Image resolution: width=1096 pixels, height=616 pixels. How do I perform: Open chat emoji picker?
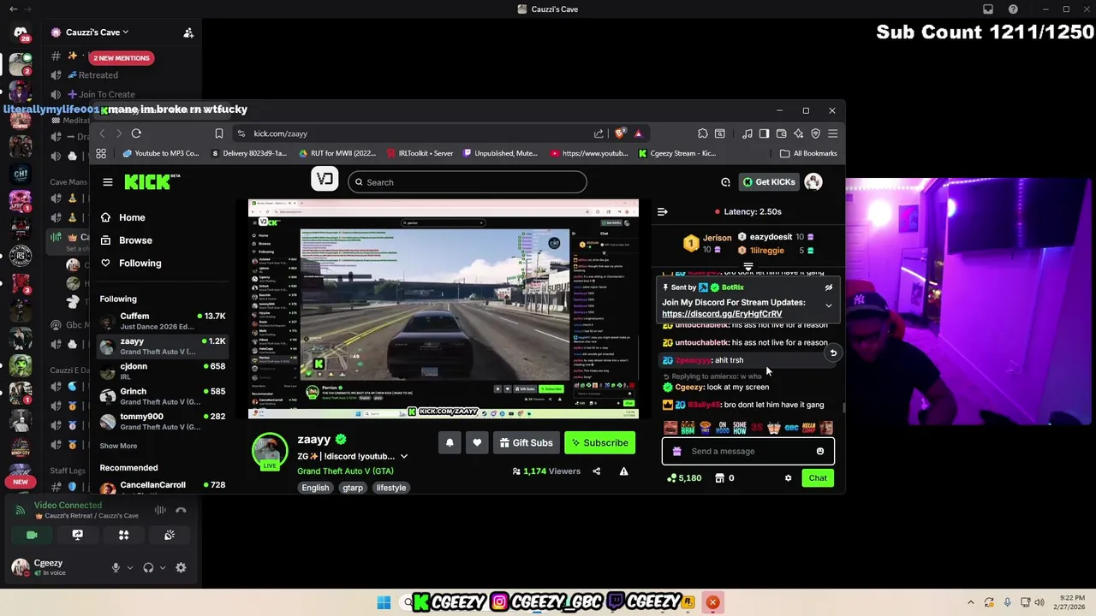(820, 451)
